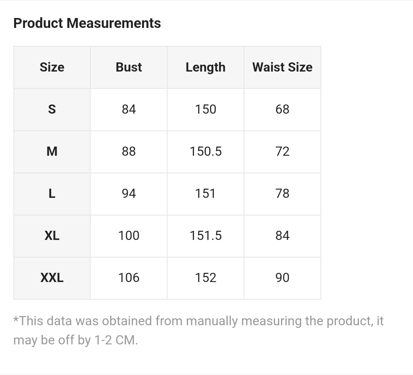Image resolution: width=413 pixels, height=375 pixels.
Task: Click waist value 90 for size XXL
Action: coord(282,278)
